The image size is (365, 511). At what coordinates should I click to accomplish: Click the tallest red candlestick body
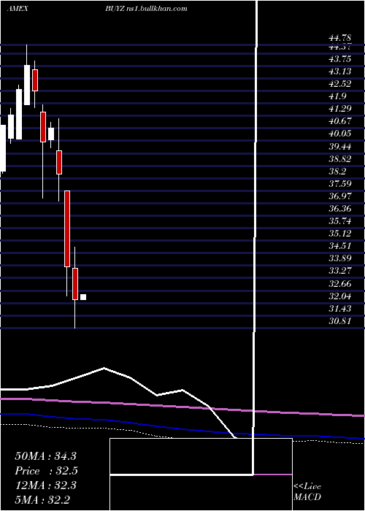coord(67,228)
